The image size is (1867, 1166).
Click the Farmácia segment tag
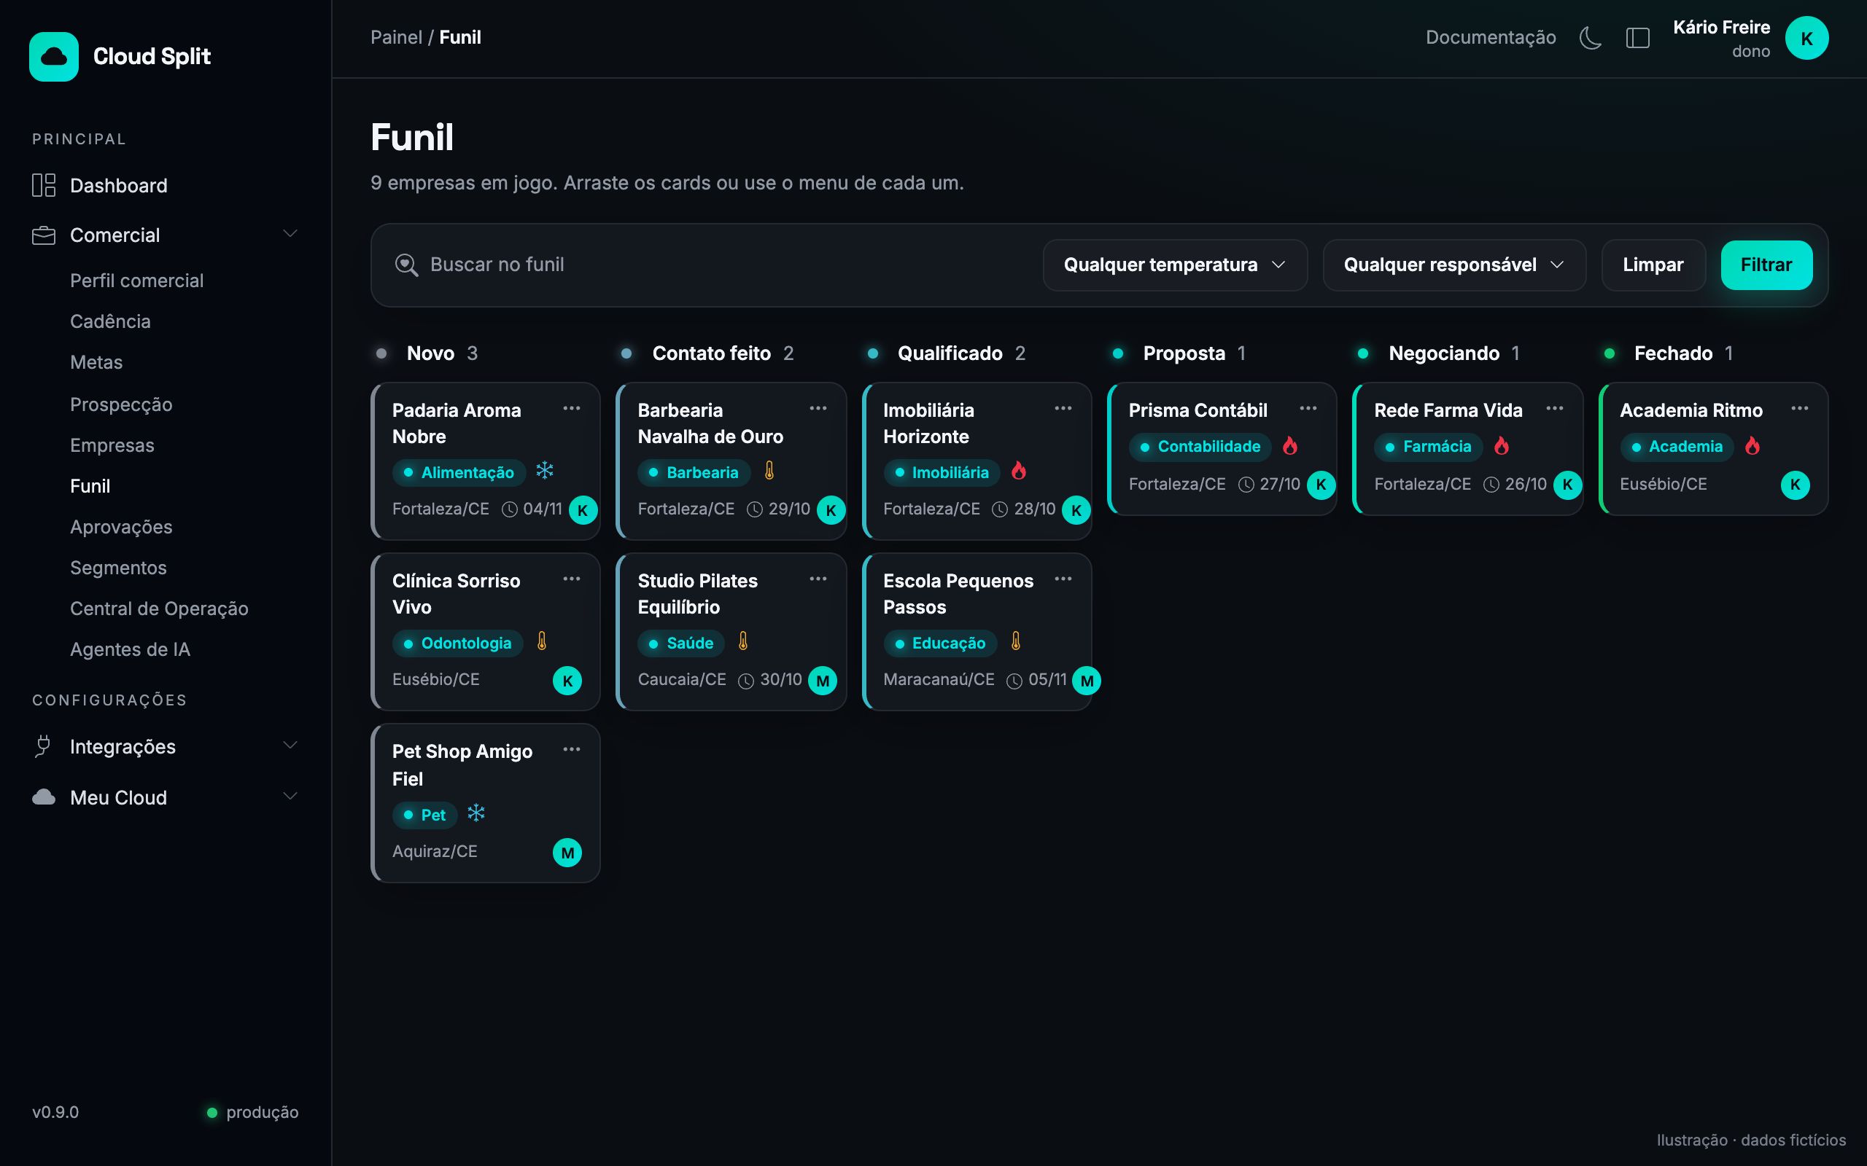click(1428, 447)
